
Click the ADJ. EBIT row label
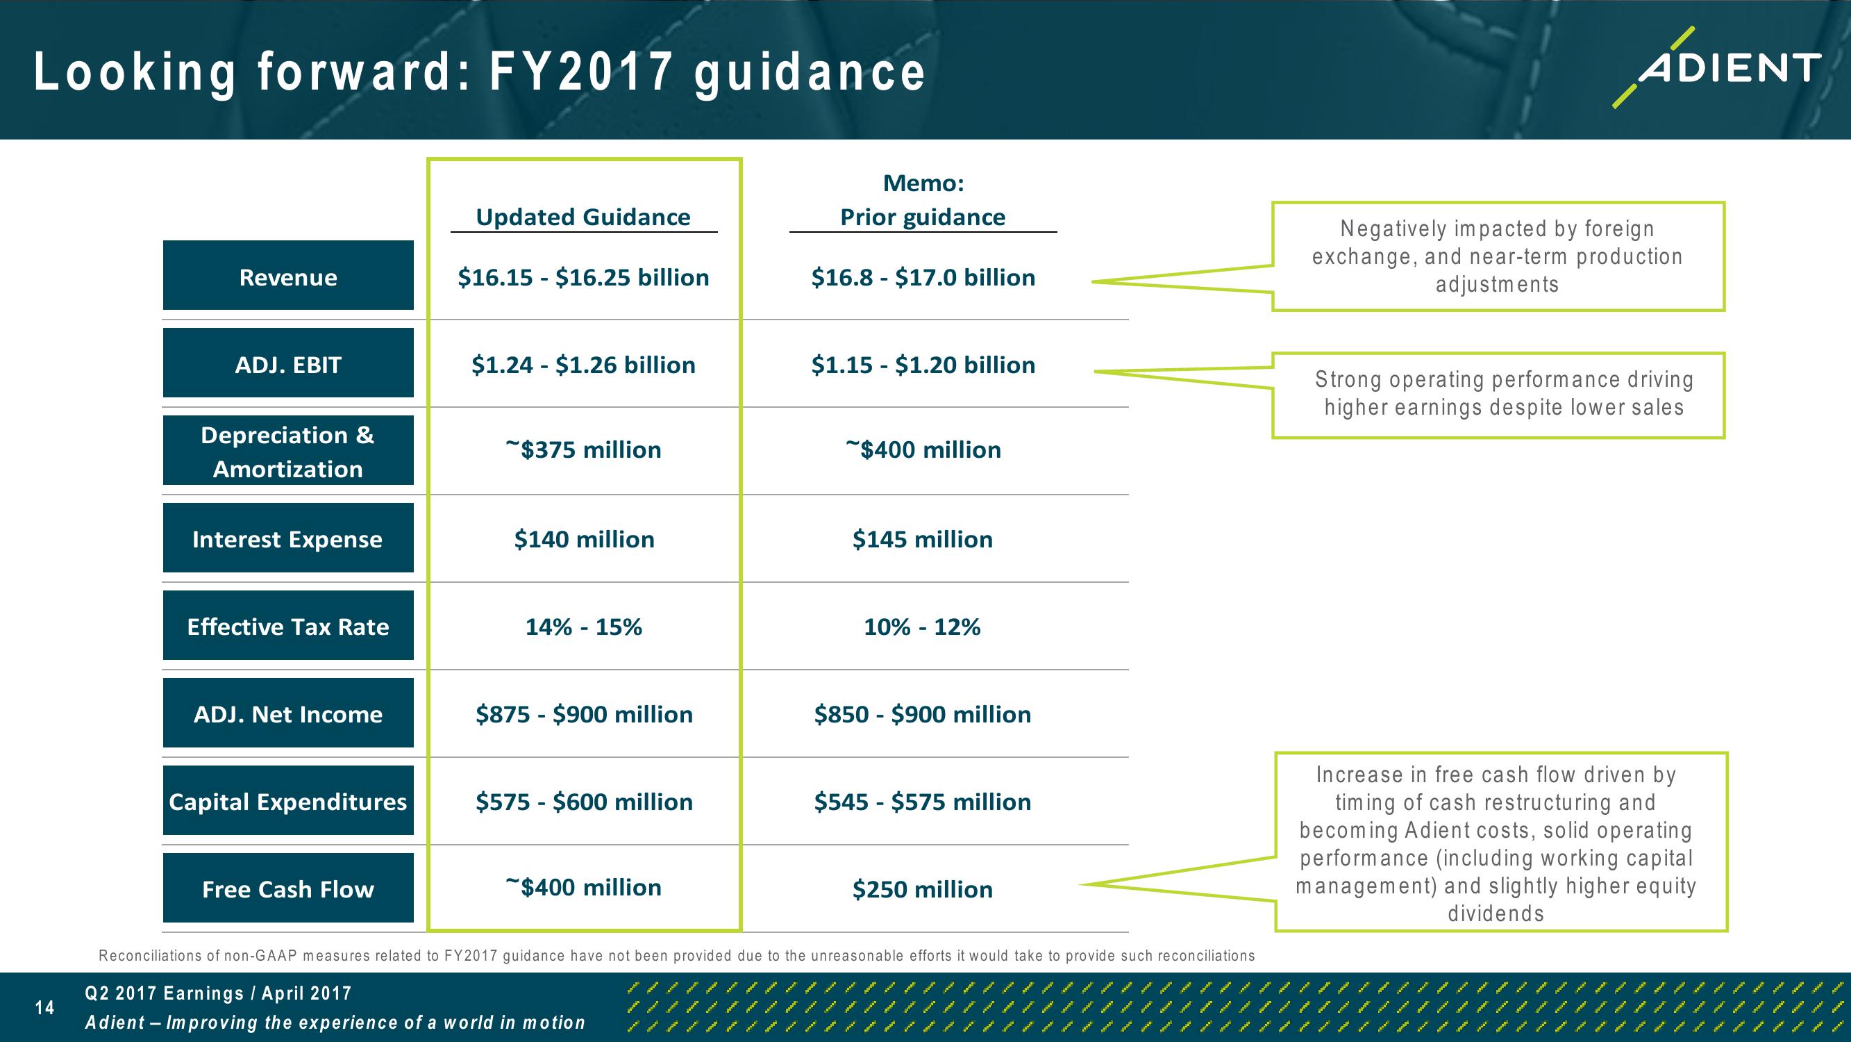click(x=254, y=364)
